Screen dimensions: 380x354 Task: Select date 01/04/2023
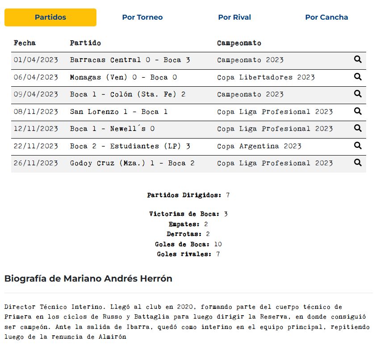tap(36, 60)
